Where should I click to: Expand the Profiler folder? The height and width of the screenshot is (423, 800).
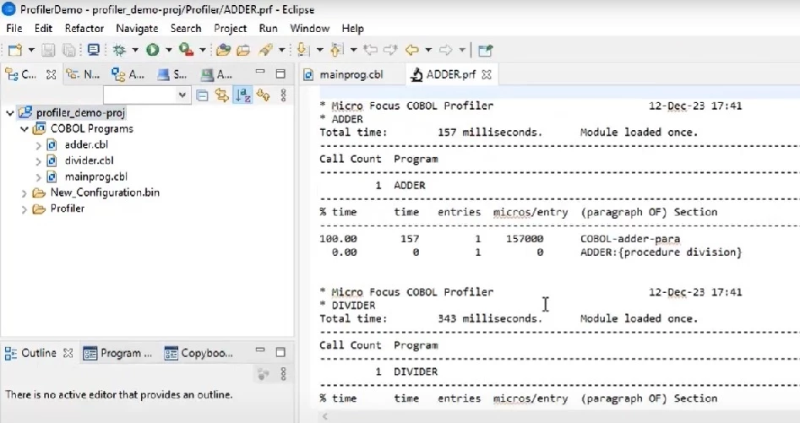[24, 209]
